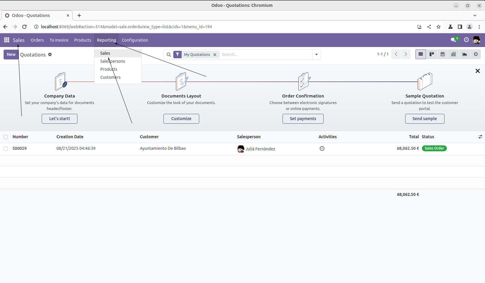Click the gear icon beside Quotations
Viewport: 485px width, 283px height.
pos(50,55)
